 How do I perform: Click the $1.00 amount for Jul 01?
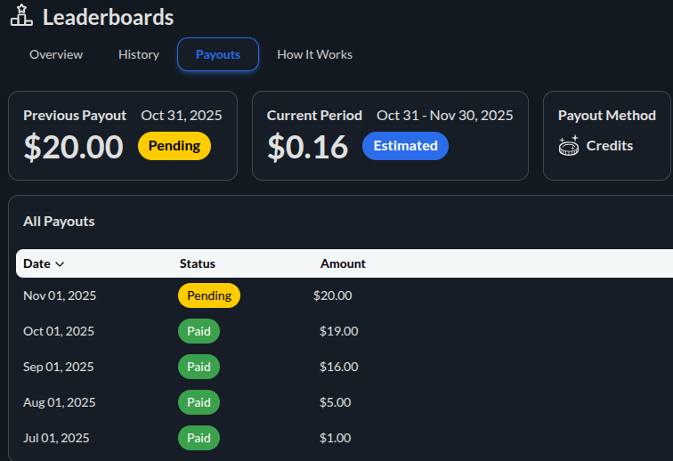pyautogui.click(x=335, y=438)
